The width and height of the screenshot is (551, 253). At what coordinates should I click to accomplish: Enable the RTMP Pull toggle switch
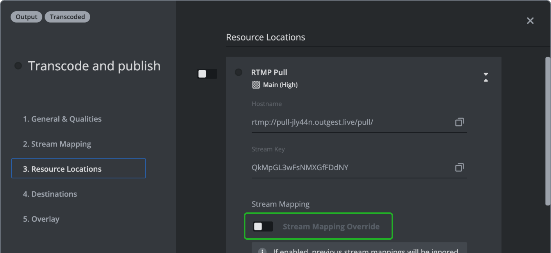click(207, 74)
